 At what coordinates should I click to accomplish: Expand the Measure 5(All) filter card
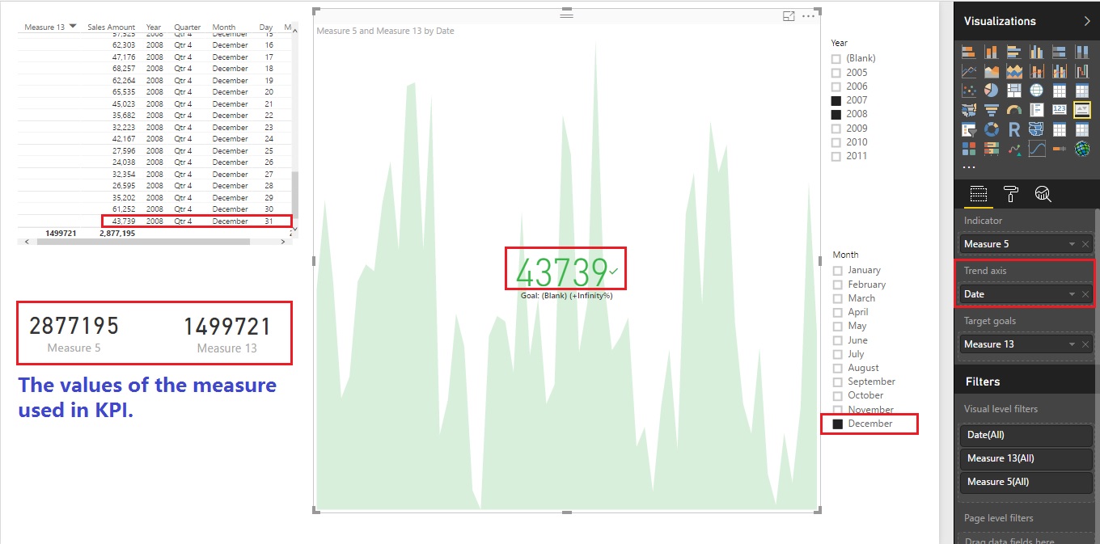coord(1025,482)
